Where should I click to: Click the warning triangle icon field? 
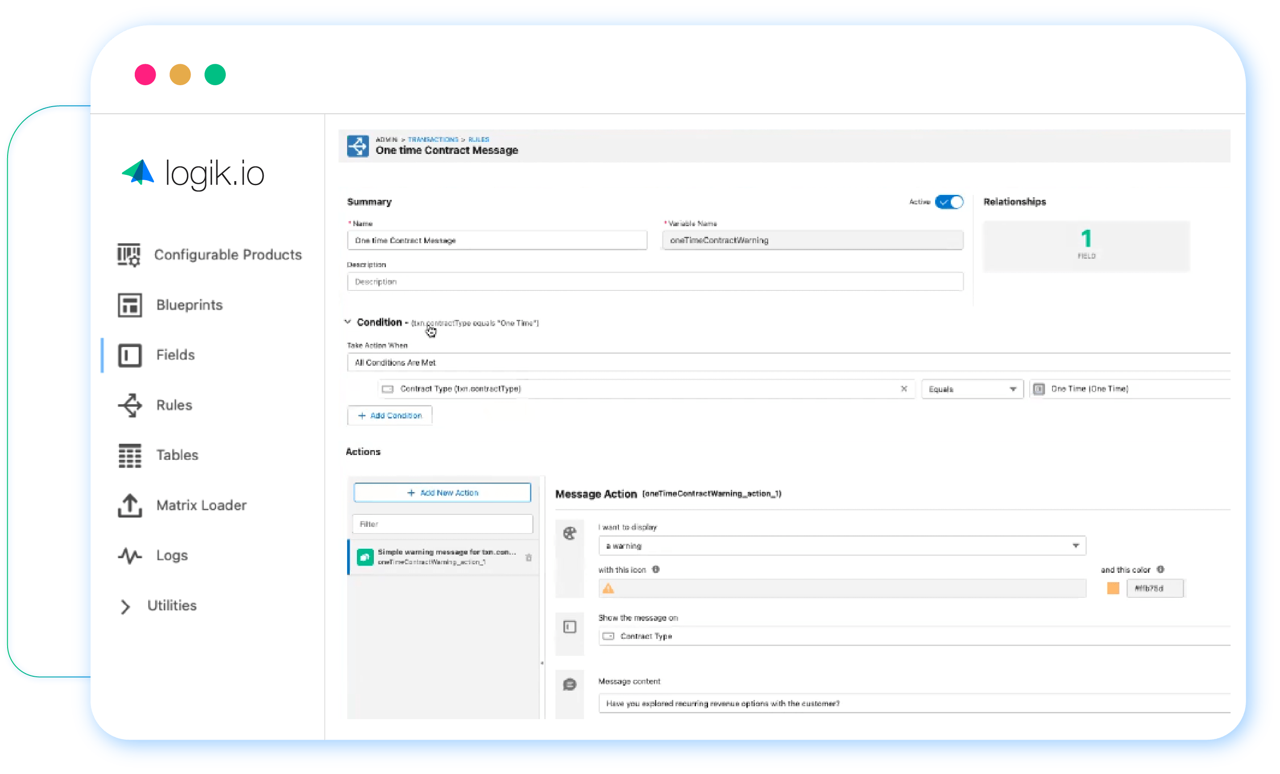click(609, 588)
